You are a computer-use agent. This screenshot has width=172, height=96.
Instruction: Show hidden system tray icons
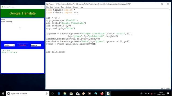click(146, 94)
